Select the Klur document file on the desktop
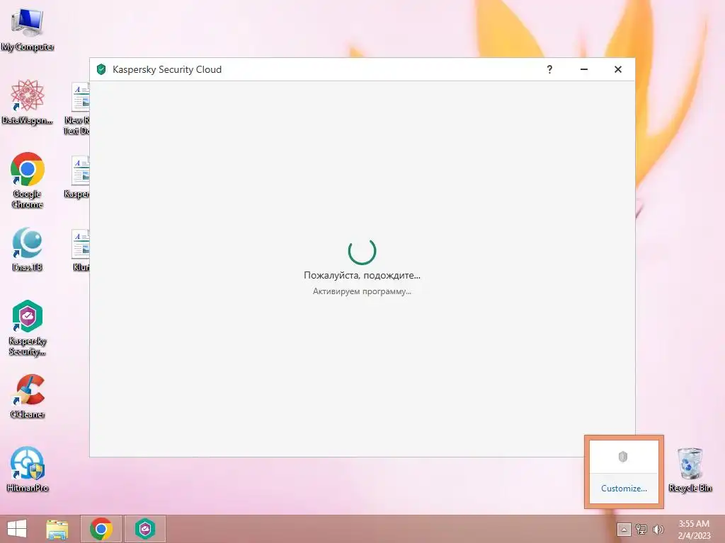The height and width of the screenshot is (543, 725). pyautogui.click(x=81, y=251)
